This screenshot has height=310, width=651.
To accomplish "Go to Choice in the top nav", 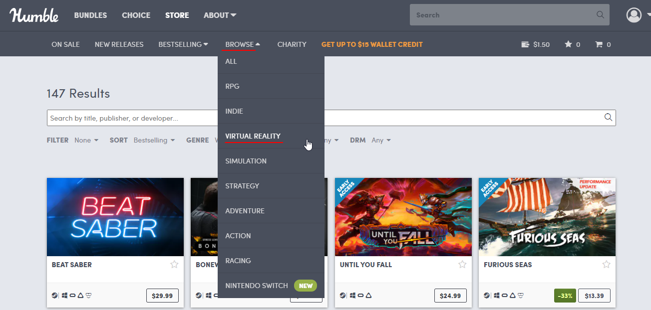I will click(x=136, y=15).
